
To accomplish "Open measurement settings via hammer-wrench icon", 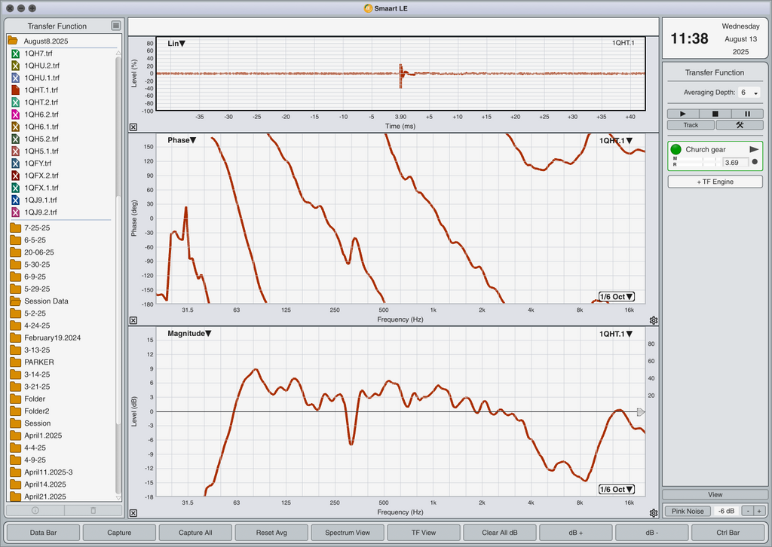I will [x=739, y=125].
